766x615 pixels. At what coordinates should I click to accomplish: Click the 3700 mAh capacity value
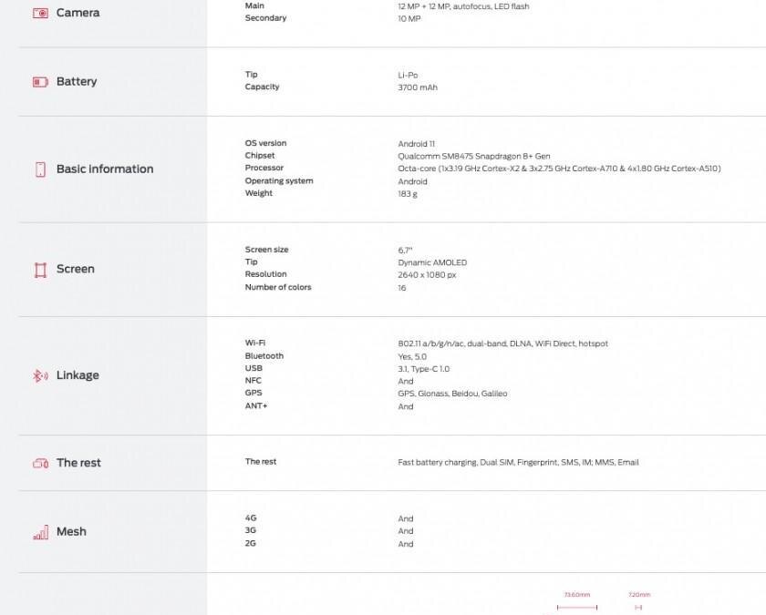(x=419, y=87)
